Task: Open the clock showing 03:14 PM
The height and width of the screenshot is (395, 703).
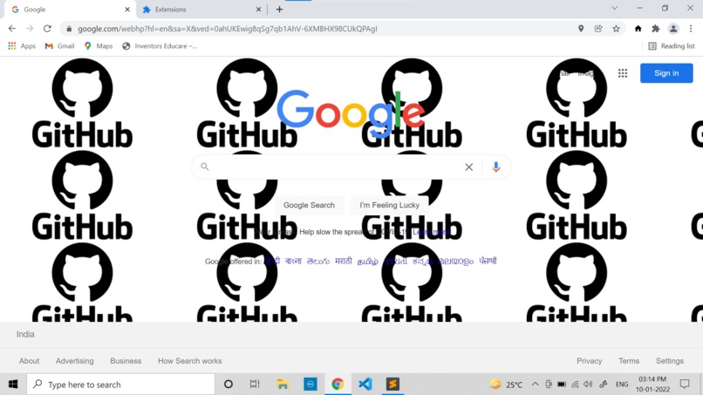Action: pyautogui.click(x=652, y=385)
